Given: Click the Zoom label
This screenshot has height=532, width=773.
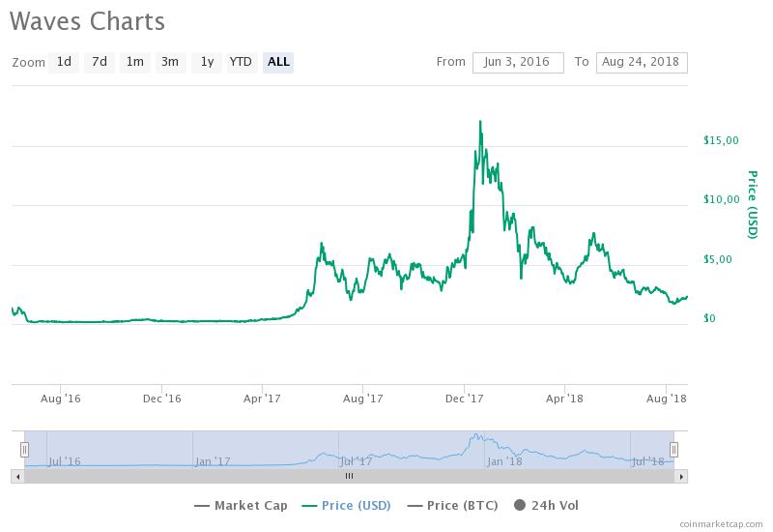Looking at the screenshot, I should pos(29,63).
